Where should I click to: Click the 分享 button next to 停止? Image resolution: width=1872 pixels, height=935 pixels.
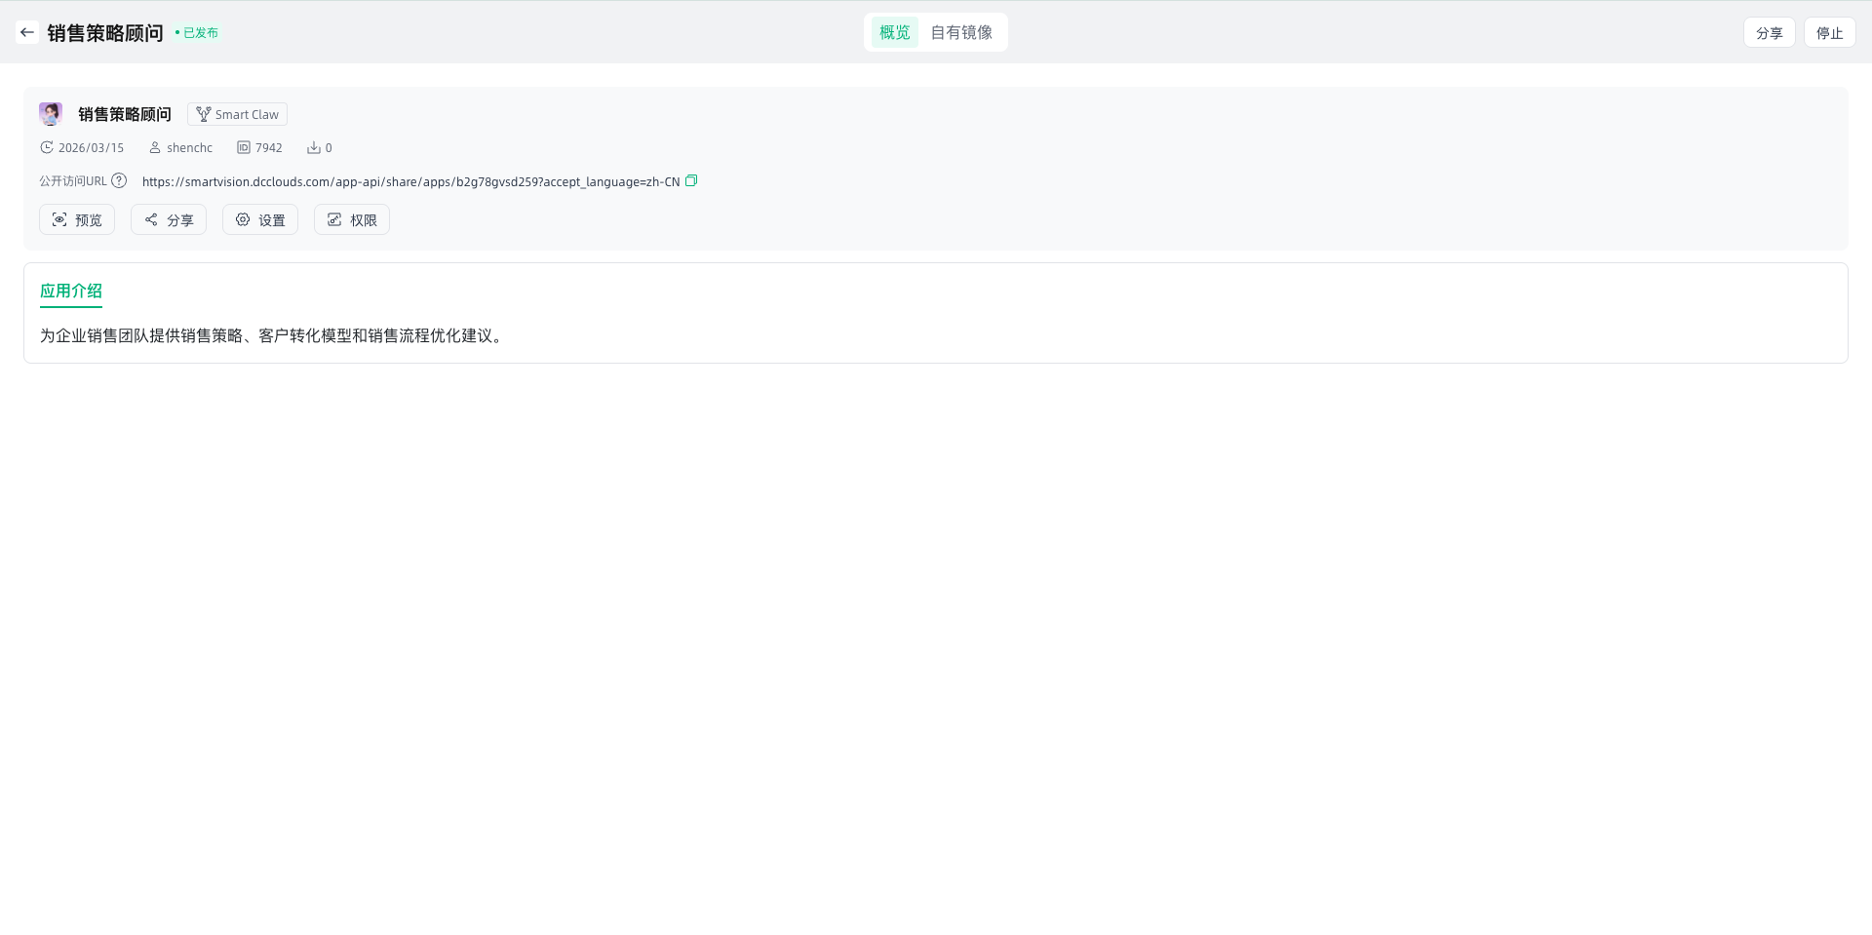pyautogui.click(x=1769, y=32)
